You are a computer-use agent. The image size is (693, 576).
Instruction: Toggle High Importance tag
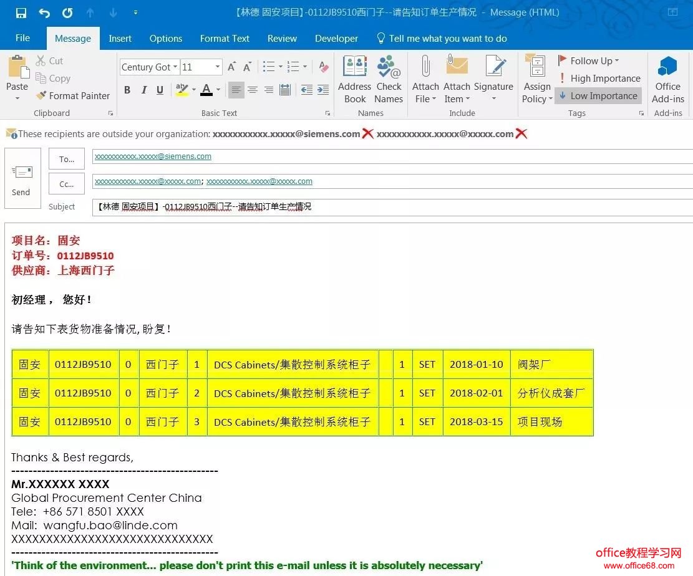(599, 79)
